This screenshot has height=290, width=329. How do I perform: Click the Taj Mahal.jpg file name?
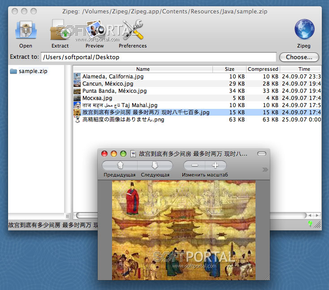point(120,105)
